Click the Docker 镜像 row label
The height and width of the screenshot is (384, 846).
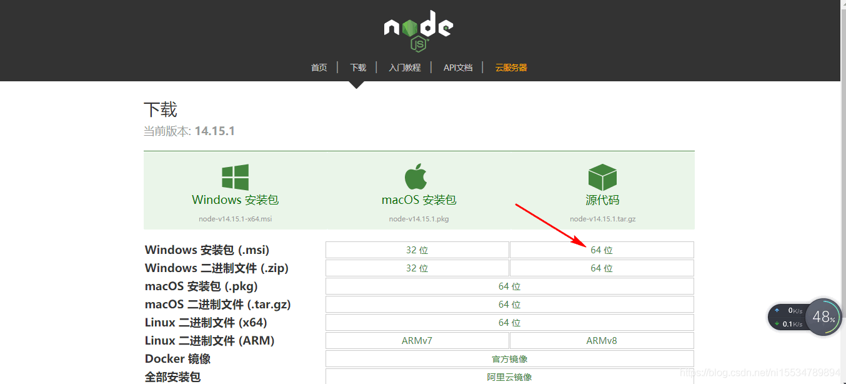coord(177,359)
